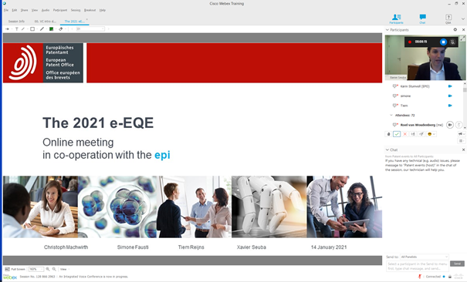The width and height of the screenshot is (467, 282).
Task: Click the zoom out magnifier
Action: pyautogui.click(x=54, y=269)
